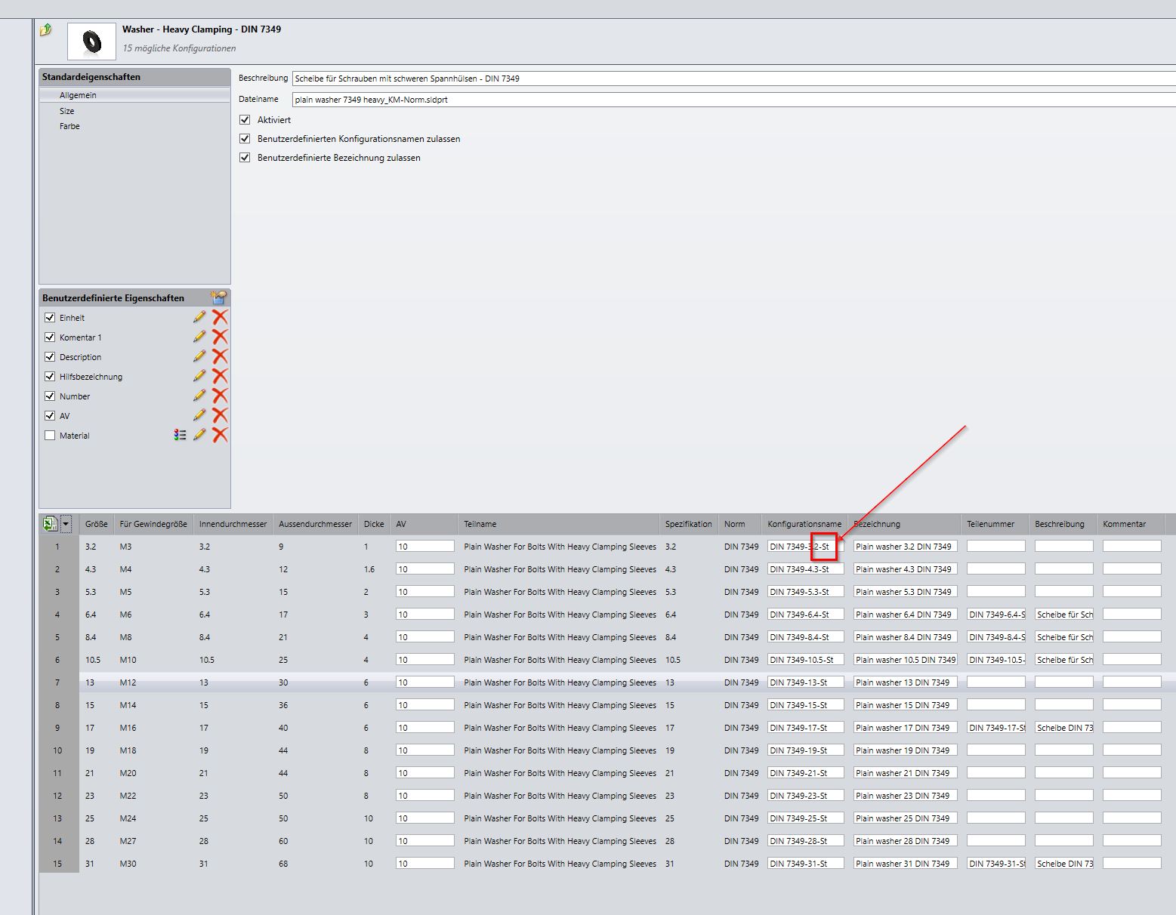This screenshot has width=1176, height=915.
Task: Delete the Material property
Action: pyautogui.click(x=220, y=435)
